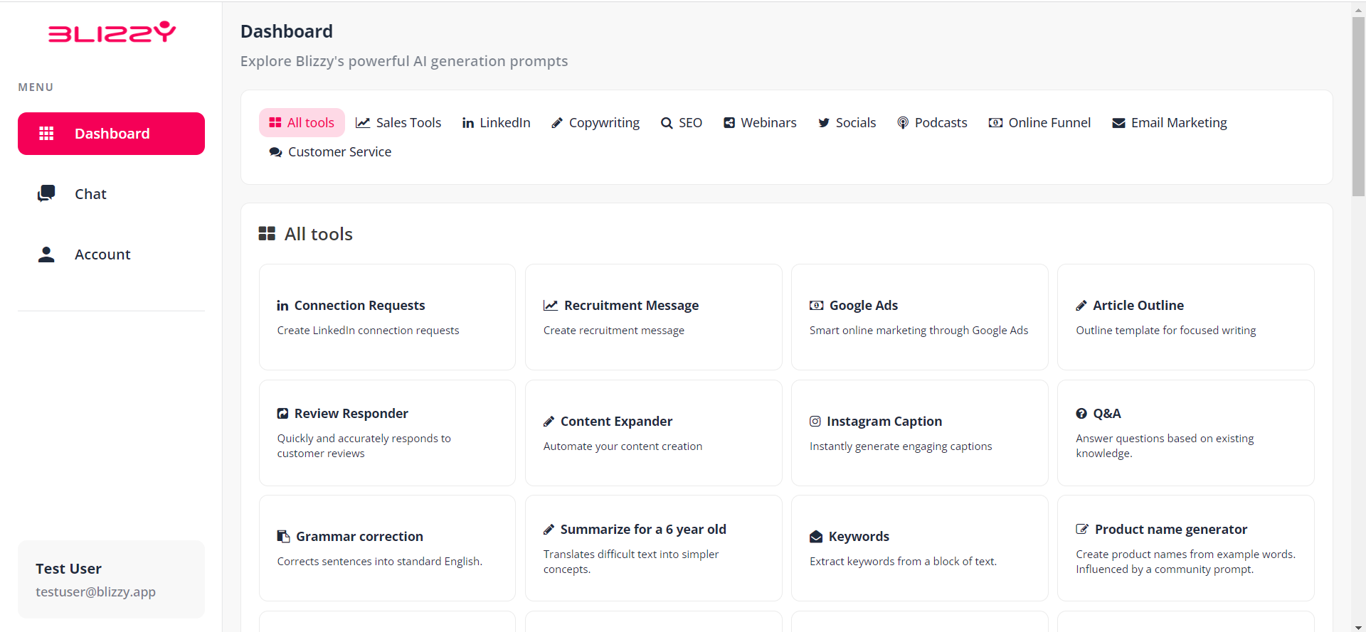1366x632 pixels.
Task: Click the Socials Twitter bird icon
Action: [x=824, y=123]
